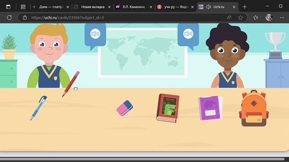Click the pink and blue eraser
Viewport: 289px width, 162px height.
click(125, 108)
